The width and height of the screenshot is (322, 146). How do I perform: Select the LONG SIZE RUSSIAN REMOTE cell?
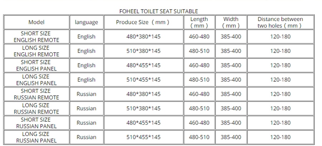point(36,108)
